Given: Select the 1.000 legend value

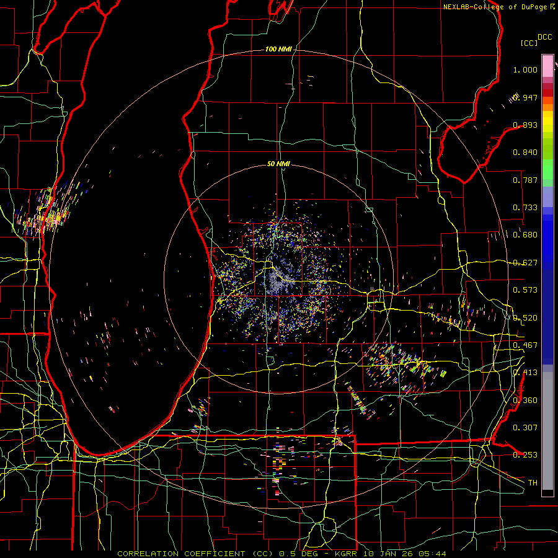Looking at the screenshot, I should 525,69.
